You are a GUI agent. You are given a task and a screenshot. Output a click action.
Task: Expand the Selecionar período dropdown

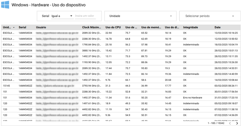click(210, 16)
